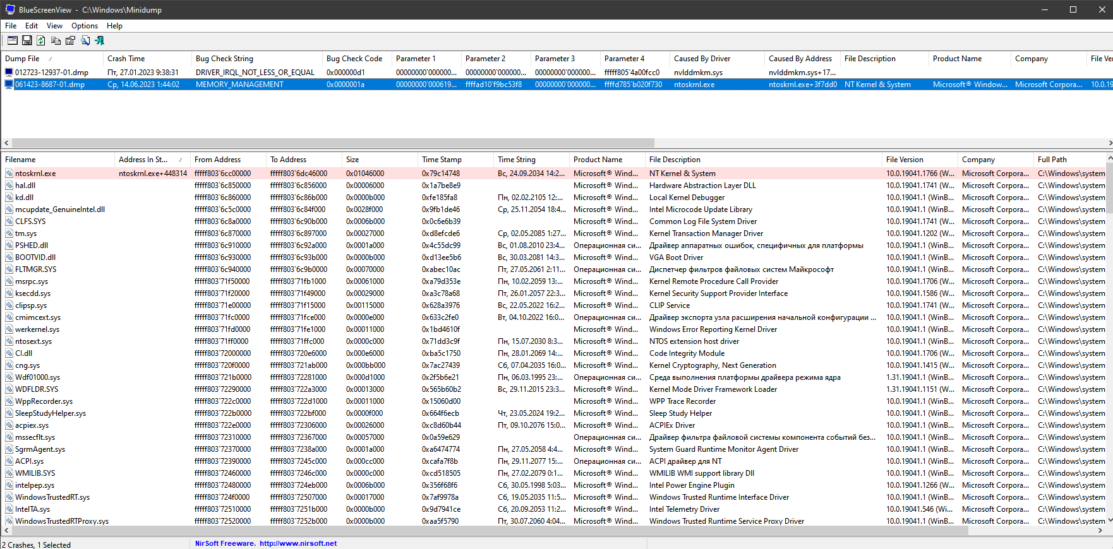Viewport: 1113px width, 549px height.
Task: Select the WMILIB.SYS driver row
Action: (553, 473)
